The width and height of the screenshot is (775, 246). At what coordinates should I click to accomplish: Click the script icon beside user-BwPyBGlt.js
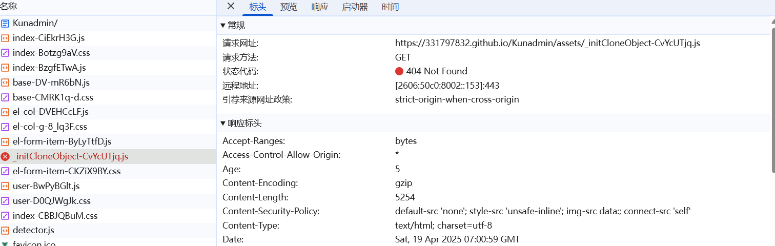click(x=5, y=186)
